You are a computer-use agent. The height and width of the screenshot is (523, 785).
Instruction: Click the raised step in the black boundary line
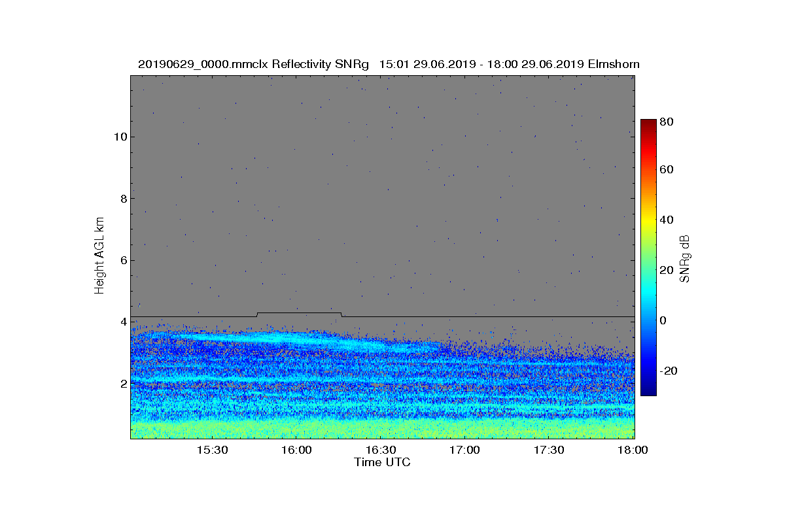[299, 314]
